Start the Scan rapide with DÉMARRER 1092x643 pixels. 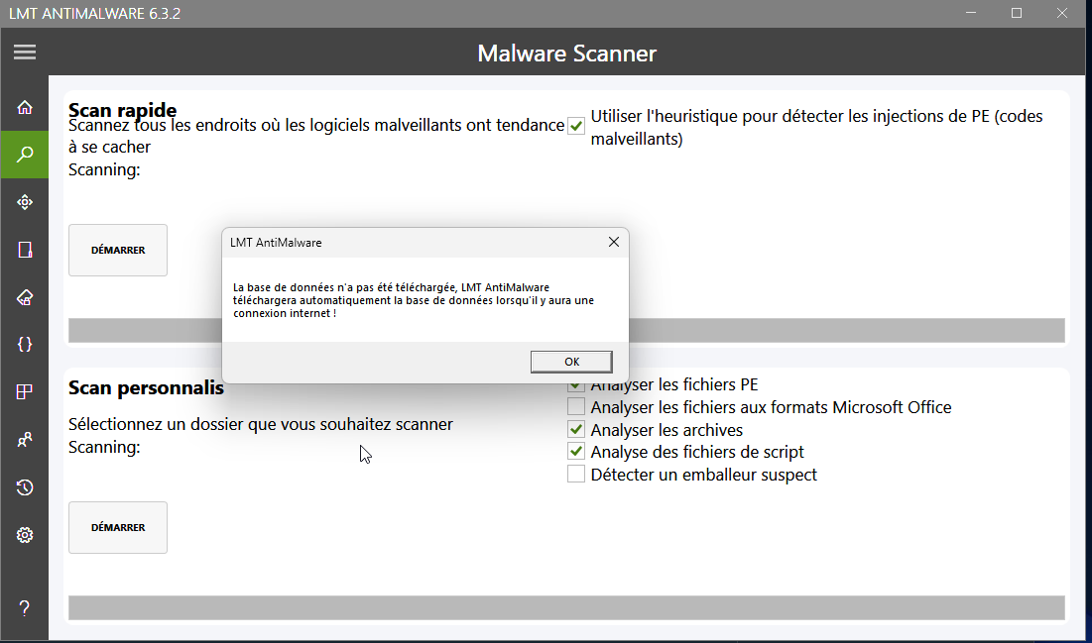pos(118,250)
